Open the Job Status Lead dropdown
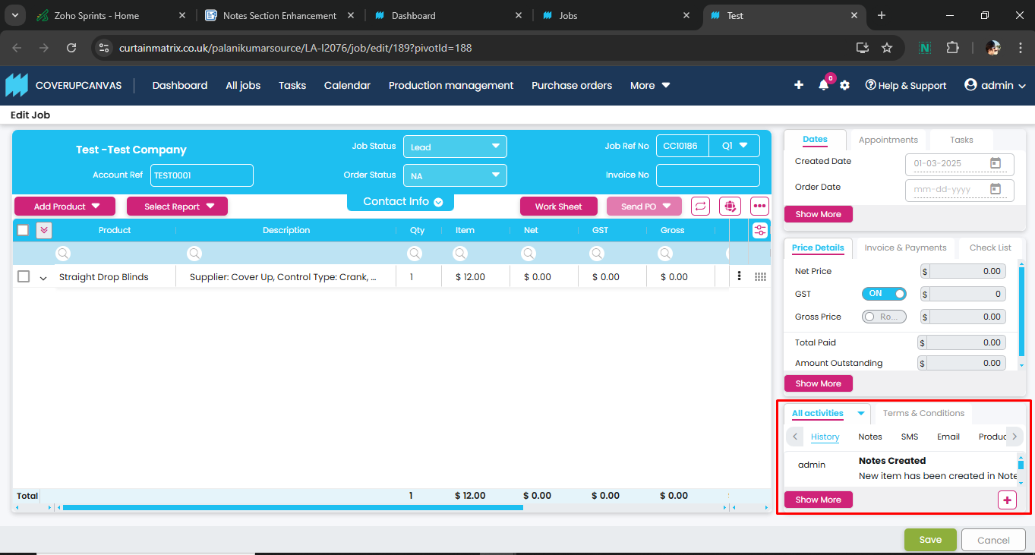Image resolution: width=1035 pixels, height=555 pixels. coord(454,147)
